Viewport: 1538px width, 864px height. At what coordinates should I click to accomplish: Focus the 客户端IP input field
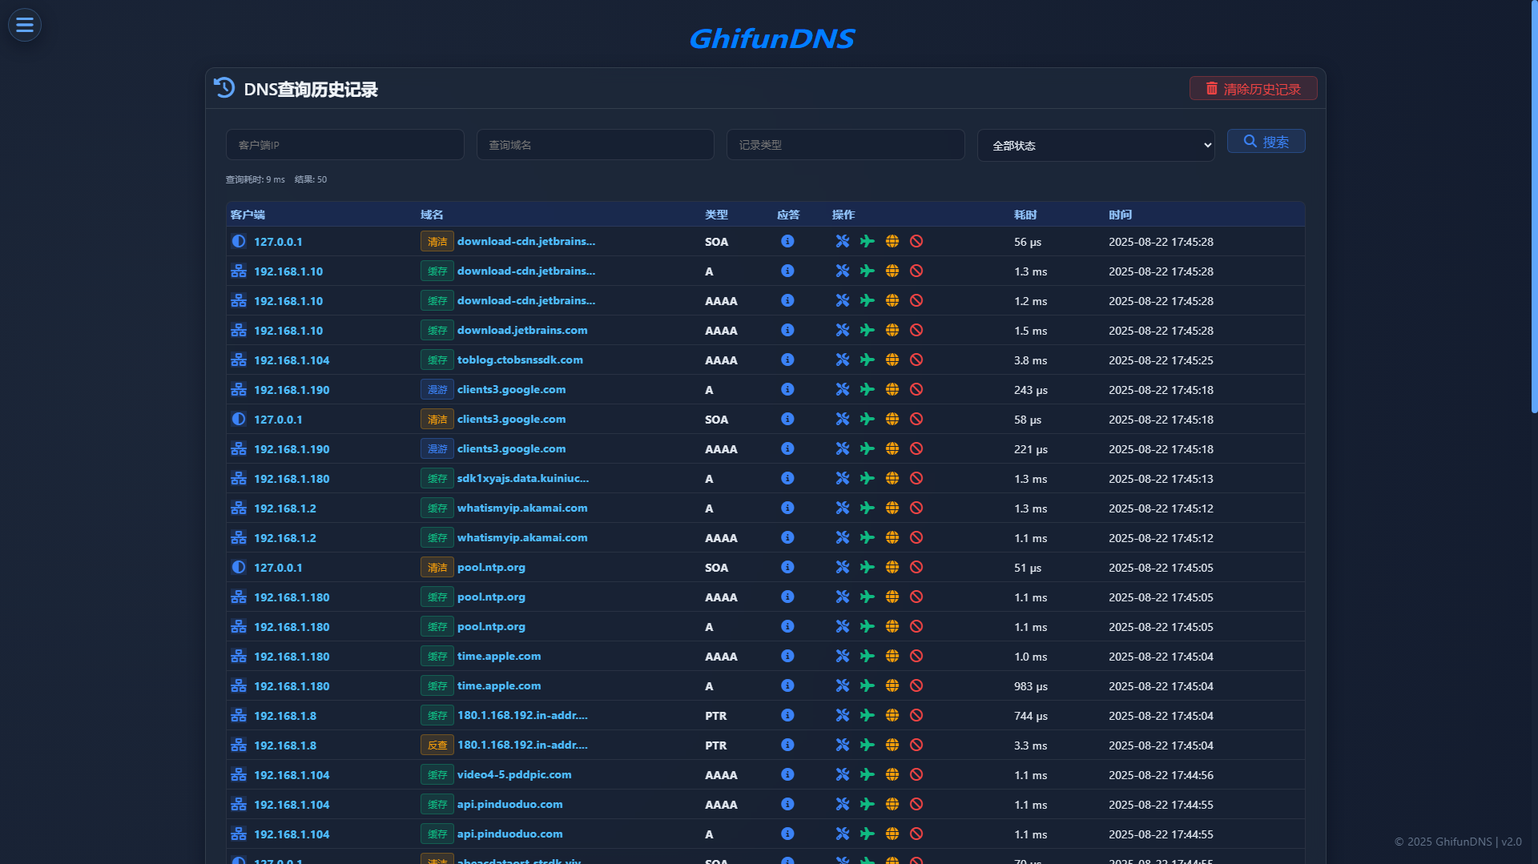(x=344, y=145)
